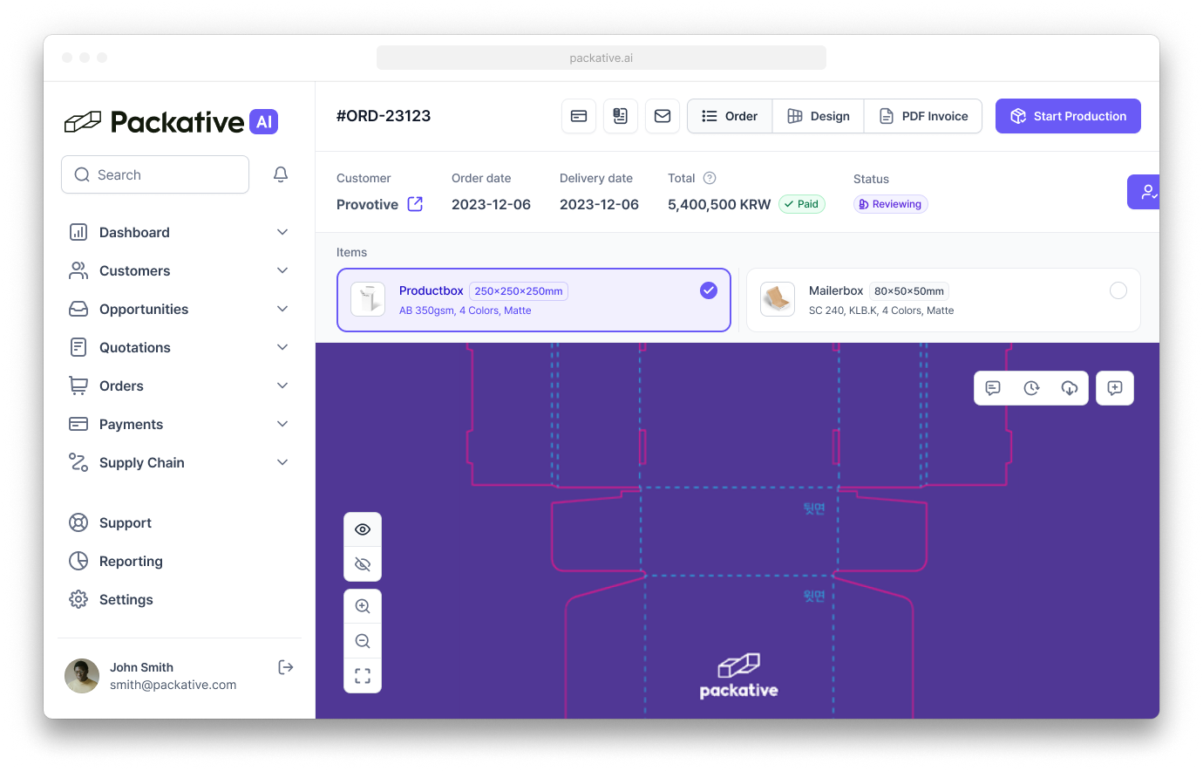Click John Smith's profile avatar
This screenshot has height=771, width=1203.
tap(82, 676)
